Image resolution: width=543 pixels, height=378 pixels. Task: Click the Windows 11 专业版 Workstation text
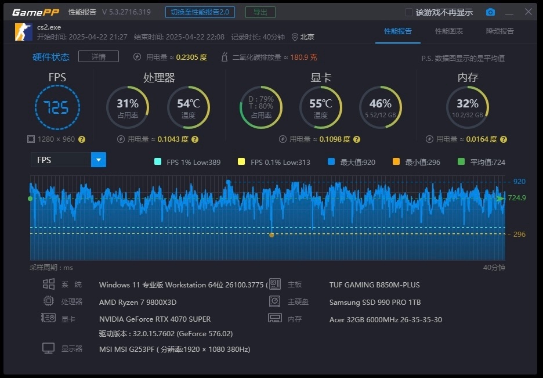tap(183, 285)
